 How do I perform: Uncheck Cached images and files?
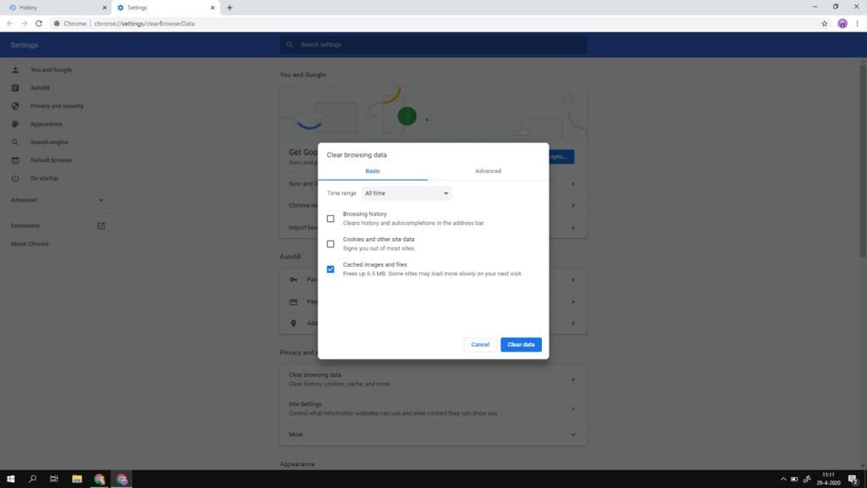click(330, 269)
